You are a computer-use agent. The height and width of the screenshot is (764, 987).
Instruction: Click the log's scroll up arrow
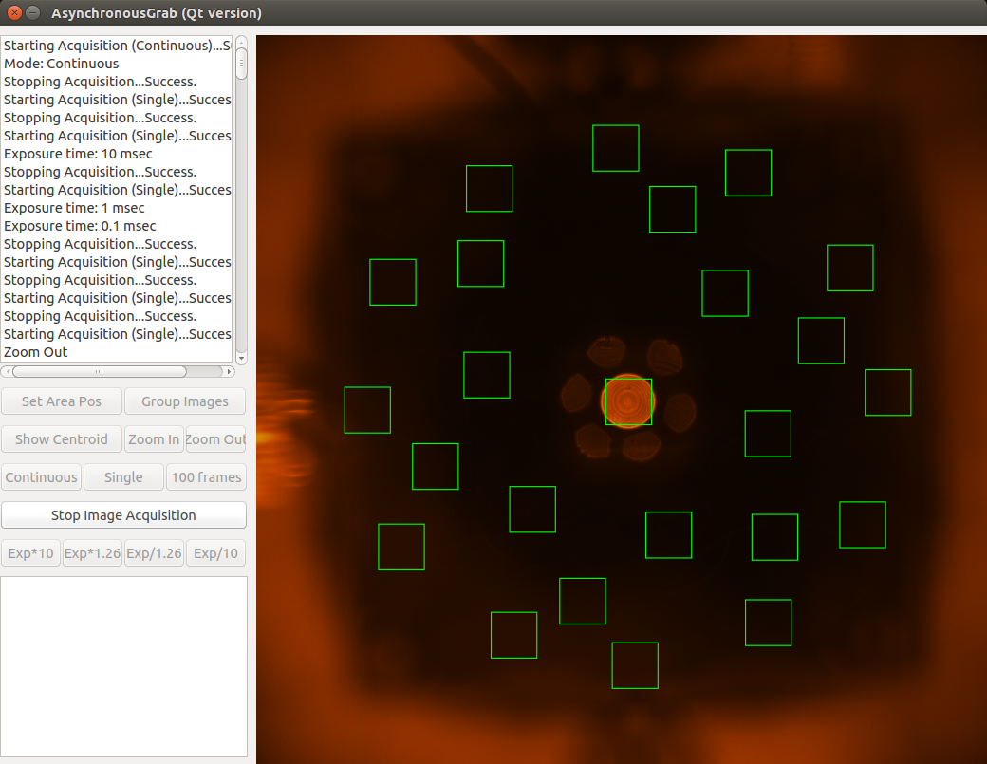point(241,42)
